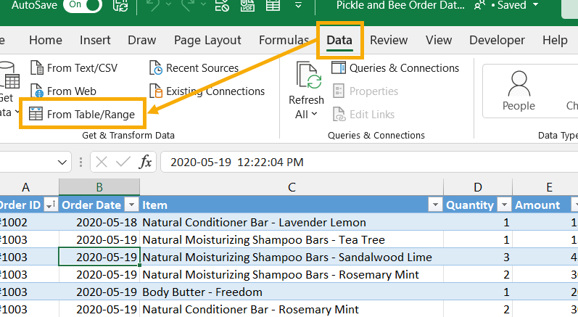Open the Review tab
Screen dimensions: 578x317
point(389,40)
